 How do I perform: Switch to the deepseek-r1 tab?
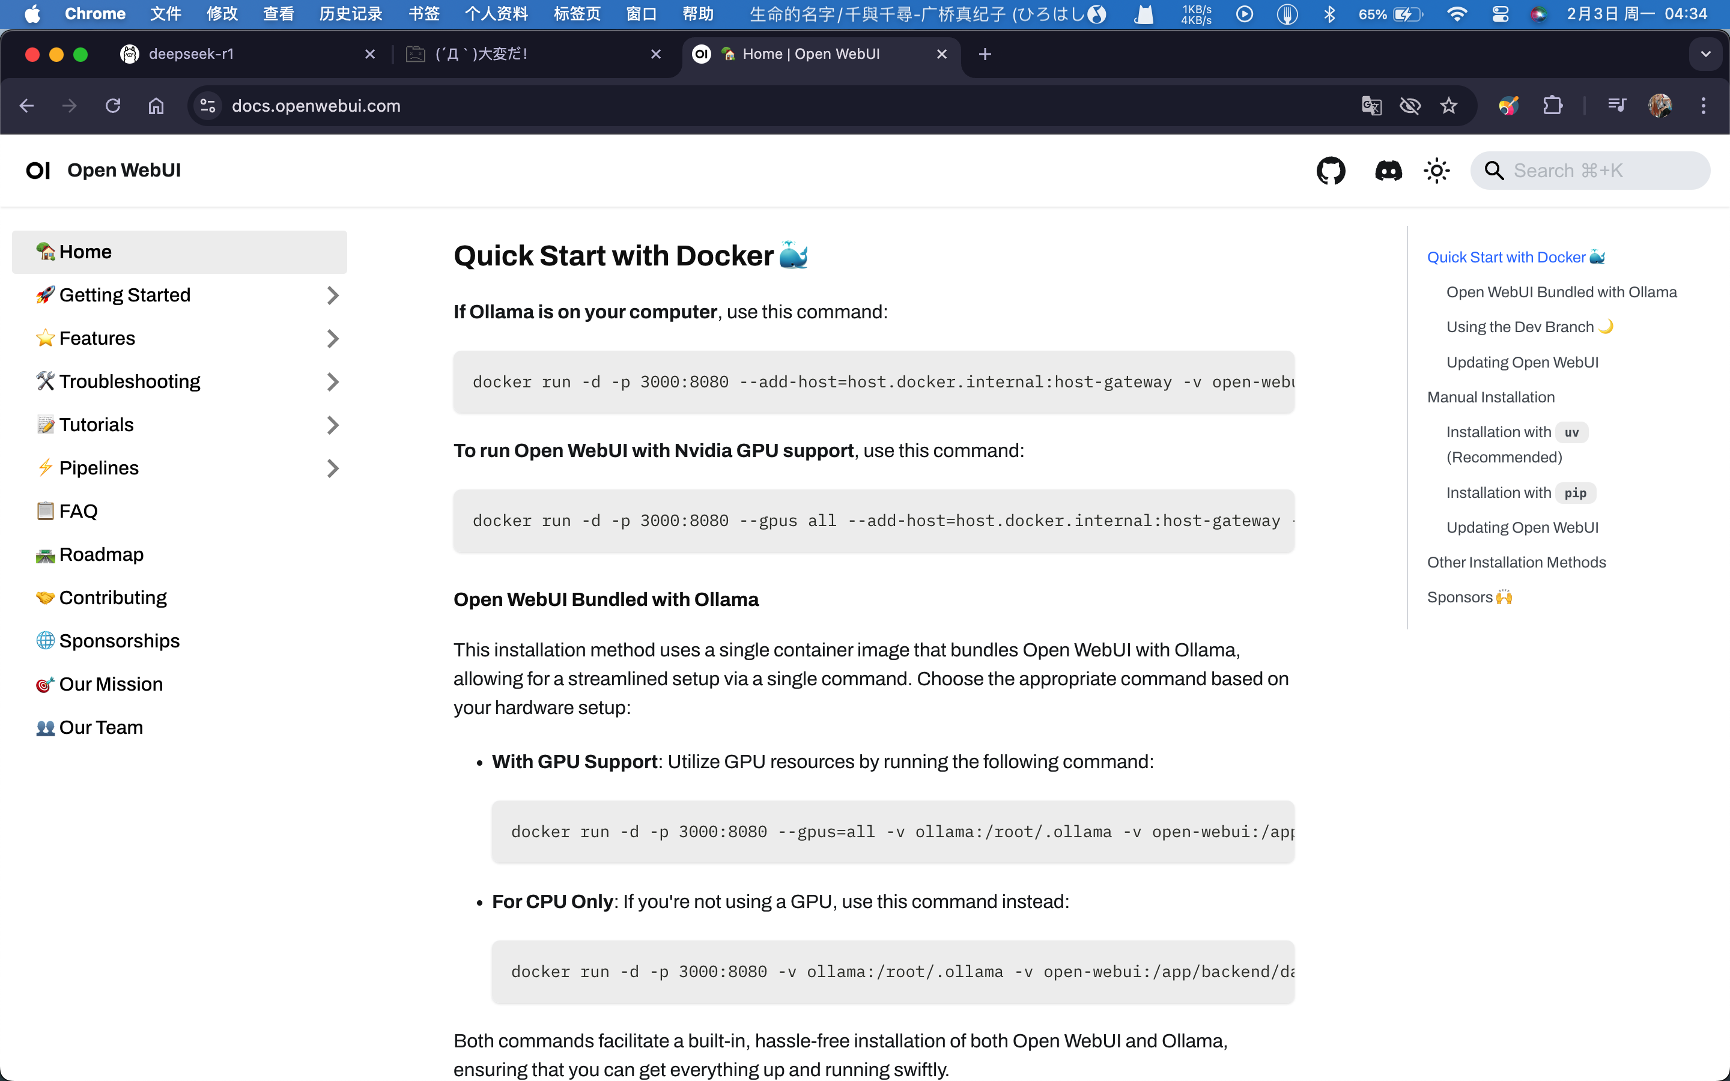[191, 54]
